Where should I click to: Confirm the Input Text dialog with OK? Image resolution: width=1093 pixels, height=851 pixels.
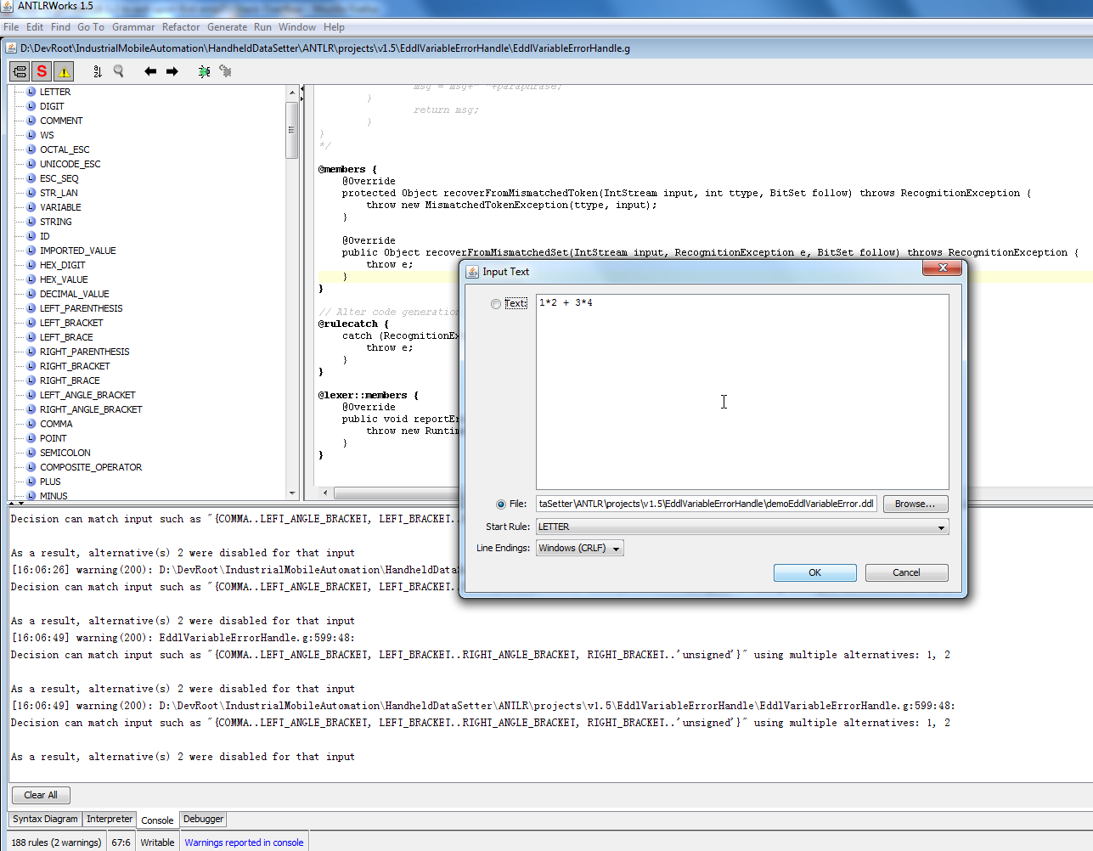(x=815, y=573)
